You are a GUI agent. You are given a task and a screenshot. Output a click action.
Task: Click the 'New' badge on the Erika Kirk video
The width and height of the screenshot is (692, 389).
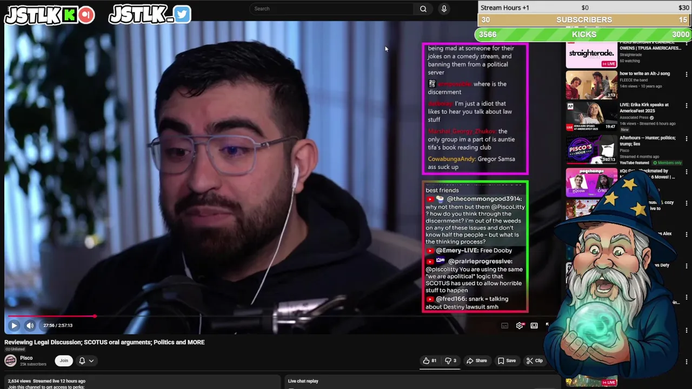624,130
